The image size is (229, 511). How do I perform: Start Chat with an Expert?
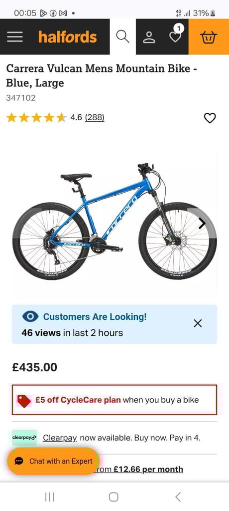tap(53, 461)
